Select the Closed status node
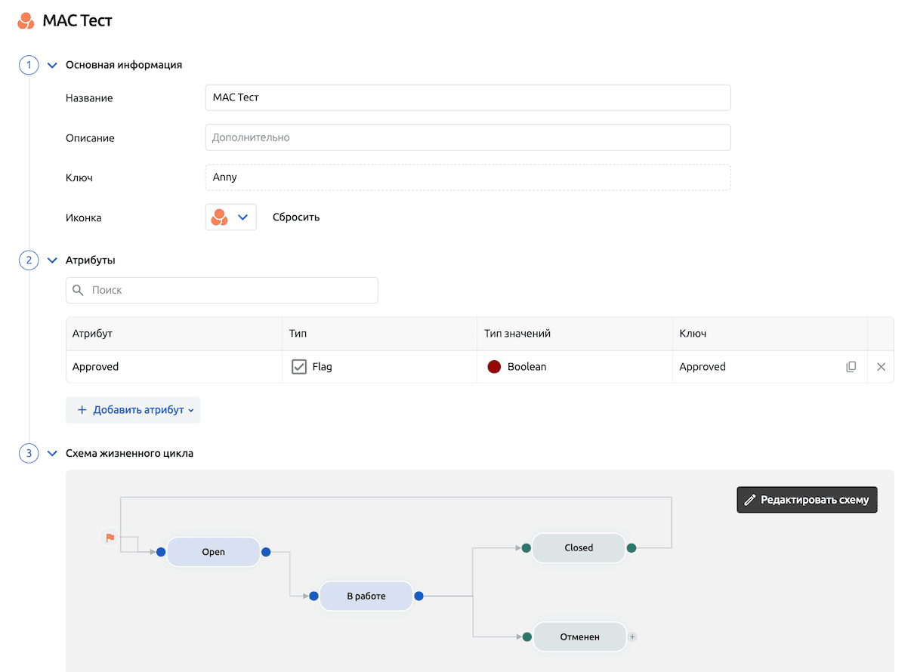Screen dimensions: 914x672 579,548
